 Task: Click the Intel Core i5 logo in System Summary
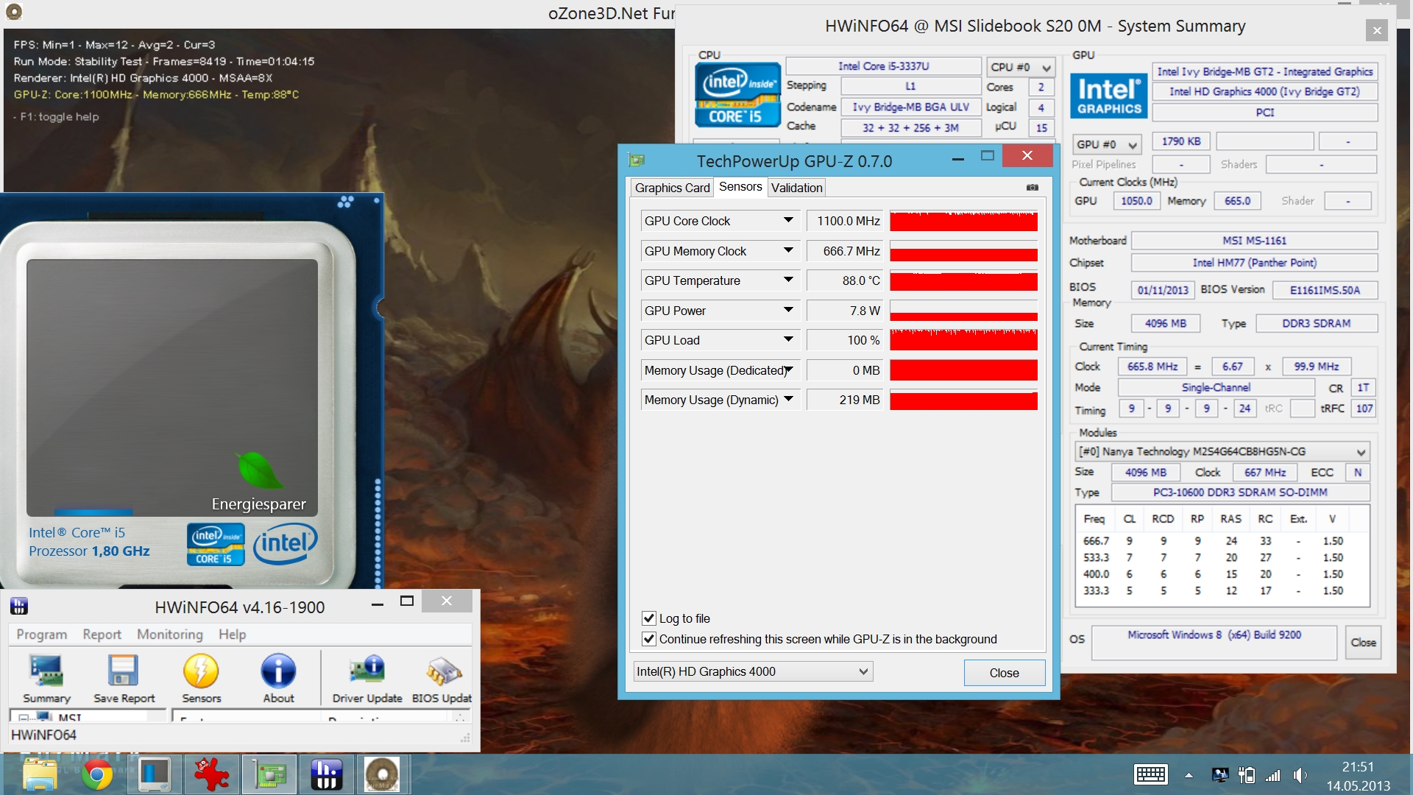(737, 95)
